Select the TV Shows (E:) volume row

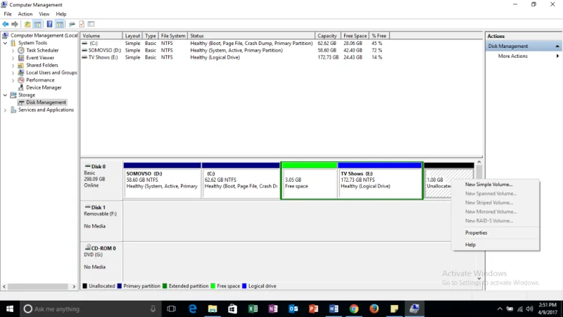click(234, 58)
